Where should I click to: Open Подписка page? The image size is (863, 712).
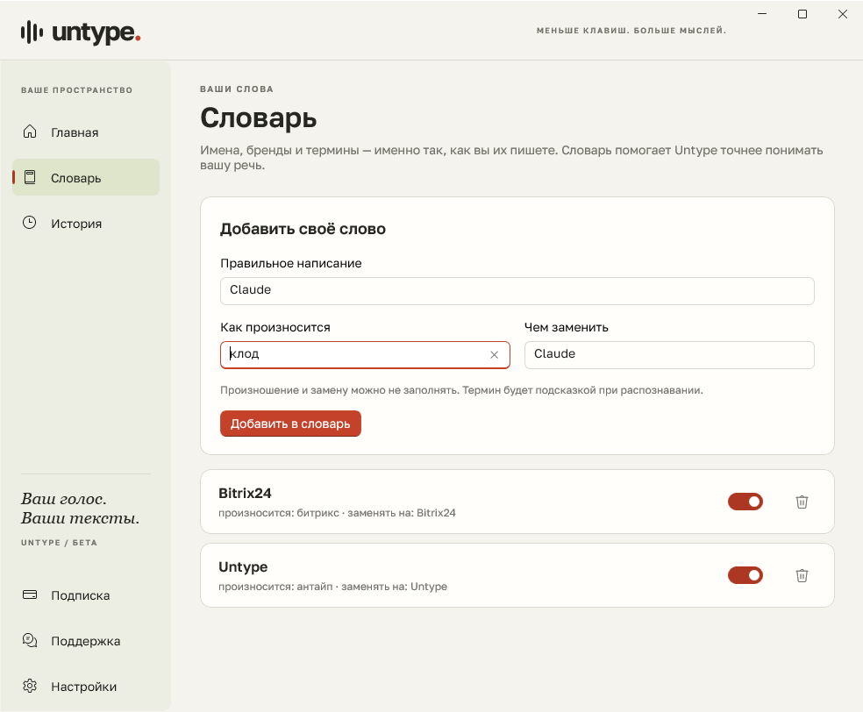86,595
